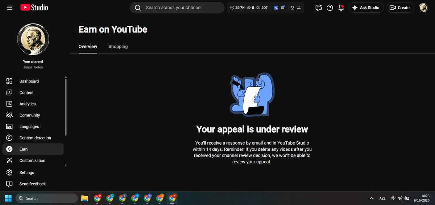Open the volume speaker tray icon
Viewport: 435px width, 205px height.
tap(400, 198)
